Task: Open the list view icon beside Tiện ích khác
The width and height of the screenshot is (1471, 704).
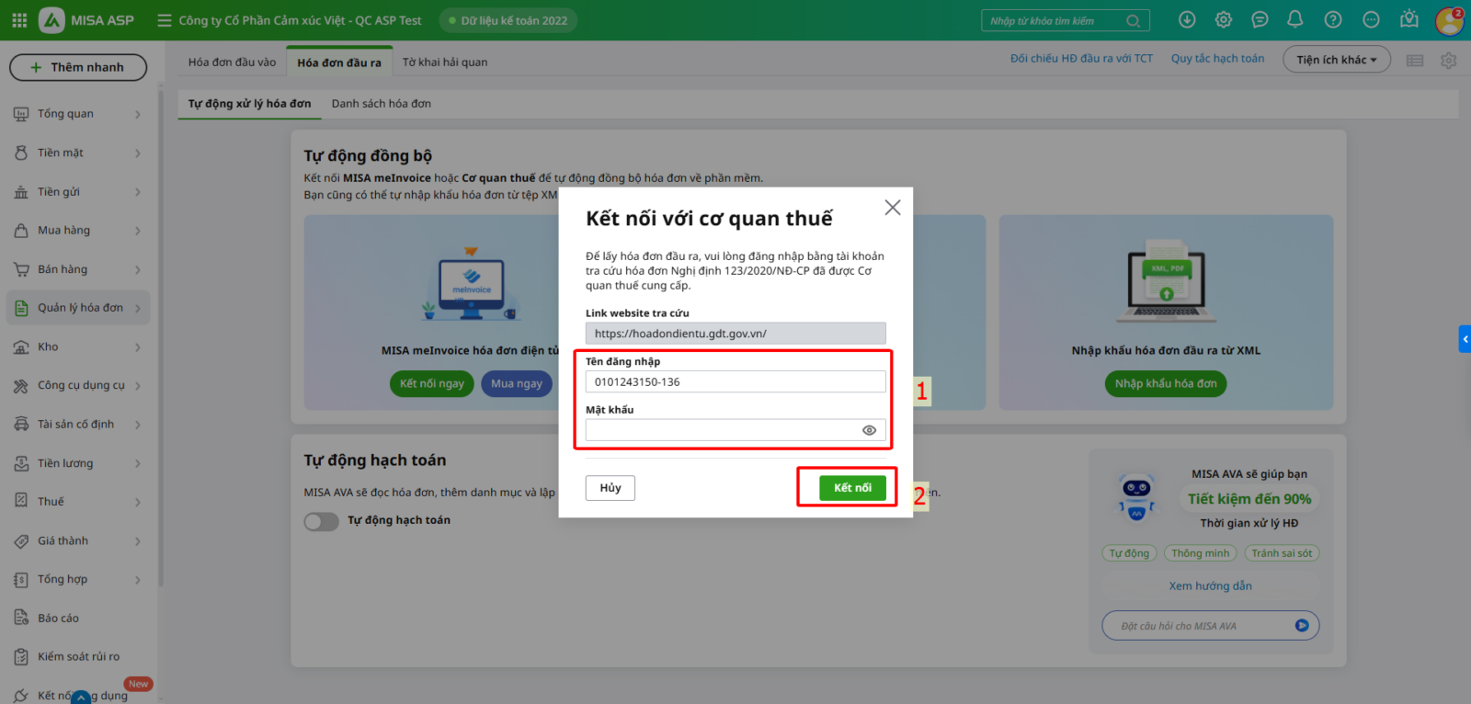Action: click(1415, 61)
